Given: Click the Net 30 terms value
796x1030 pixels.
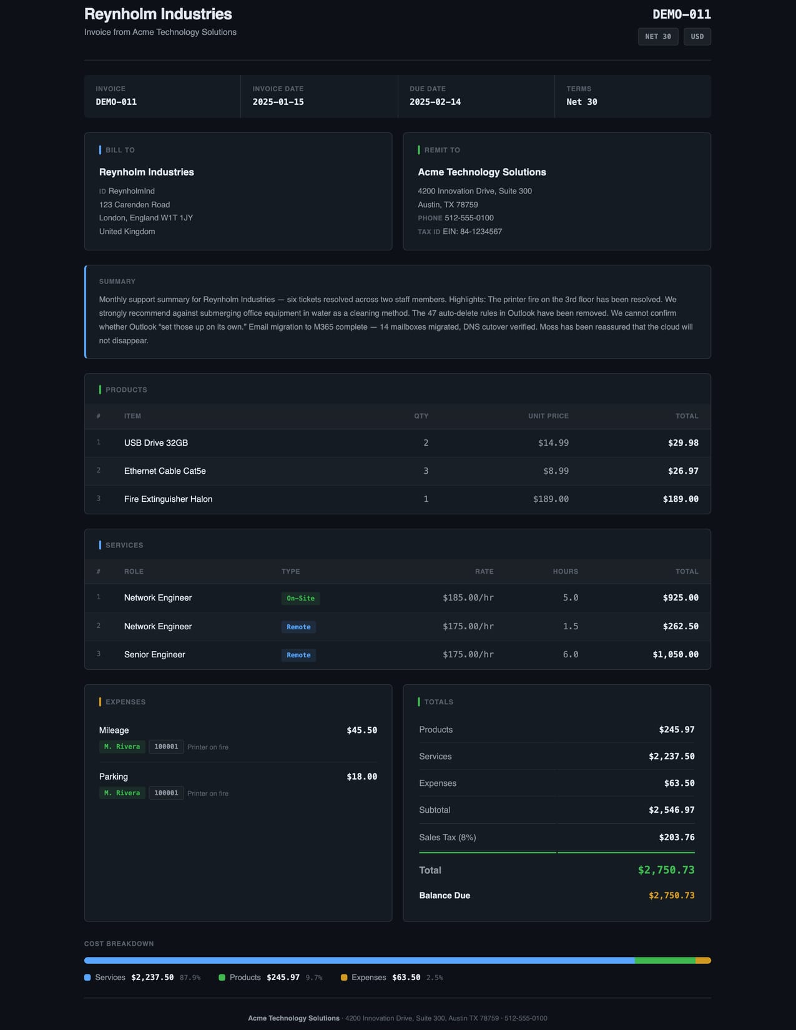Looking at the screenshot, I should point(582,102).
